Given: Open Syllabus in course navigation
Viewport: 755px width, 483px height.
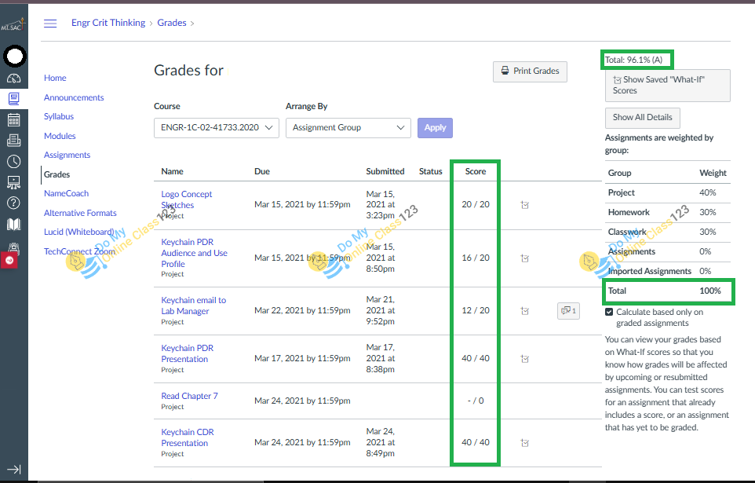Looking at the screenshot, I should [x=59, y=116].
